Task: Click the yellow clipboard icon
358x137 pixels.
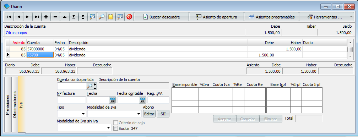Action: pyautogui.click(x=111, y=17)
